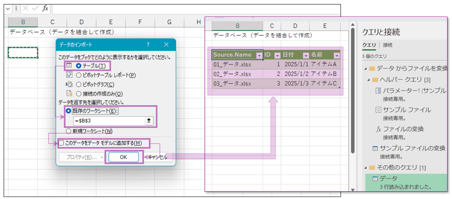Click the Data query table icon
This screenshot has width=452, height=199.
[x=375, y=178]
